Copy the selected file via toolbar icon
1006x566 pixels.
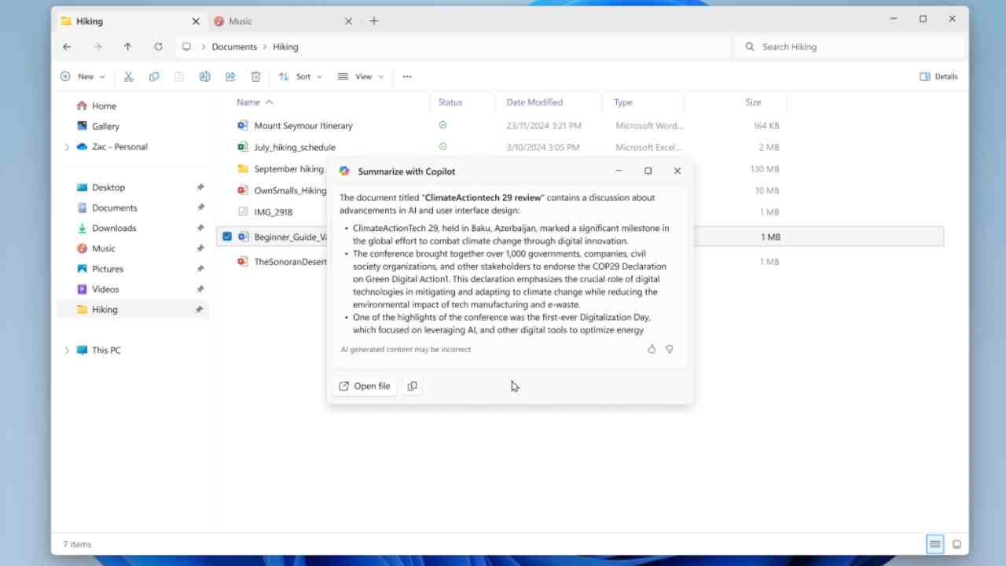[154, 76]
